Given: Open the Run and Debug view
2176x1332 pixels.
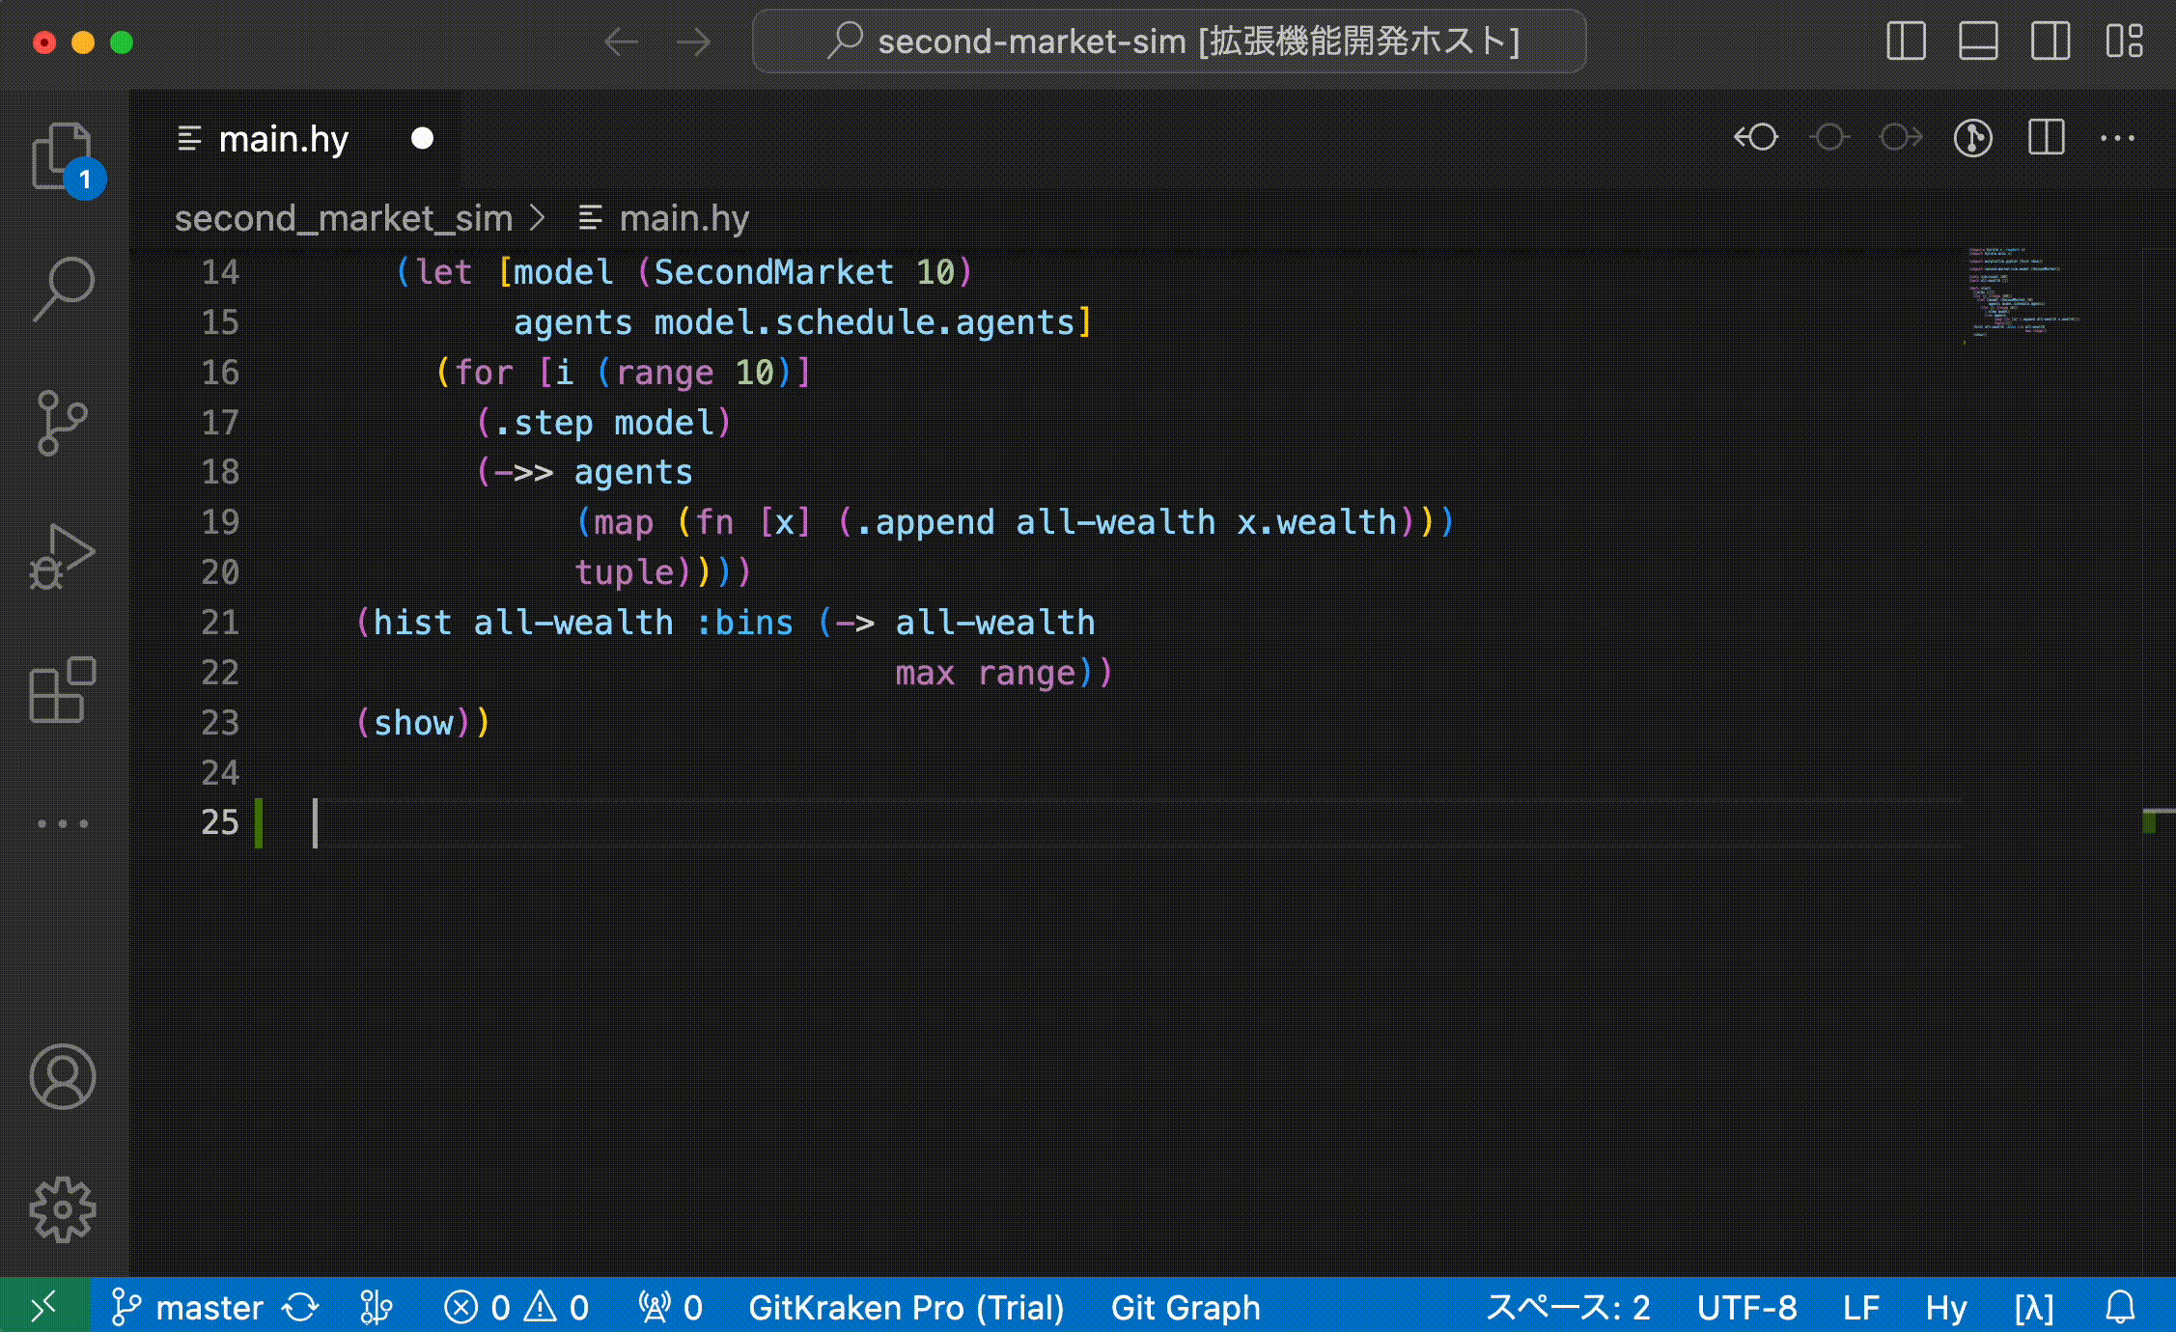Looking at the screenshot, I should (x=62, y=557).
